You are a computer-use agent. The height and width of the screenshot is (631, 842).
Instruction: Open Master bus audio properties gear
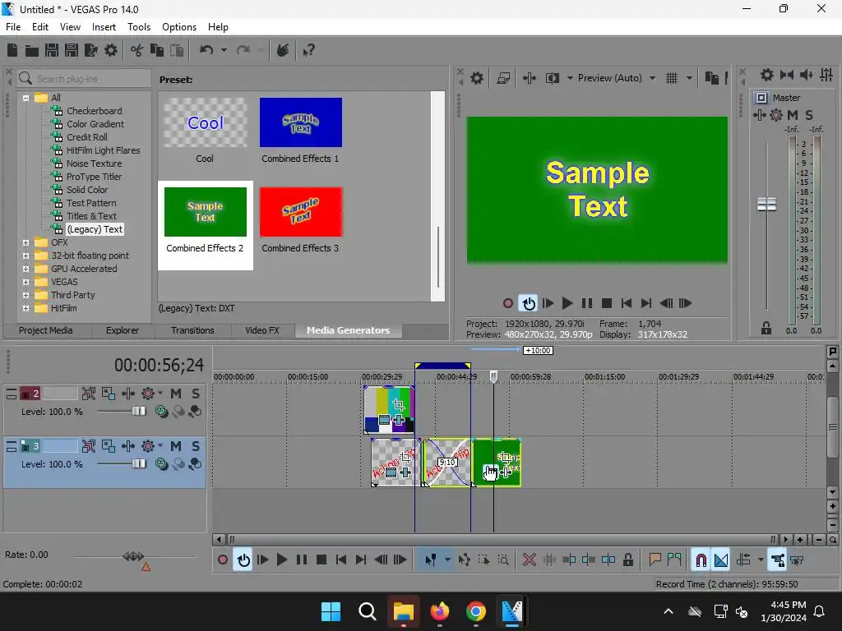[x=767, y=75]
